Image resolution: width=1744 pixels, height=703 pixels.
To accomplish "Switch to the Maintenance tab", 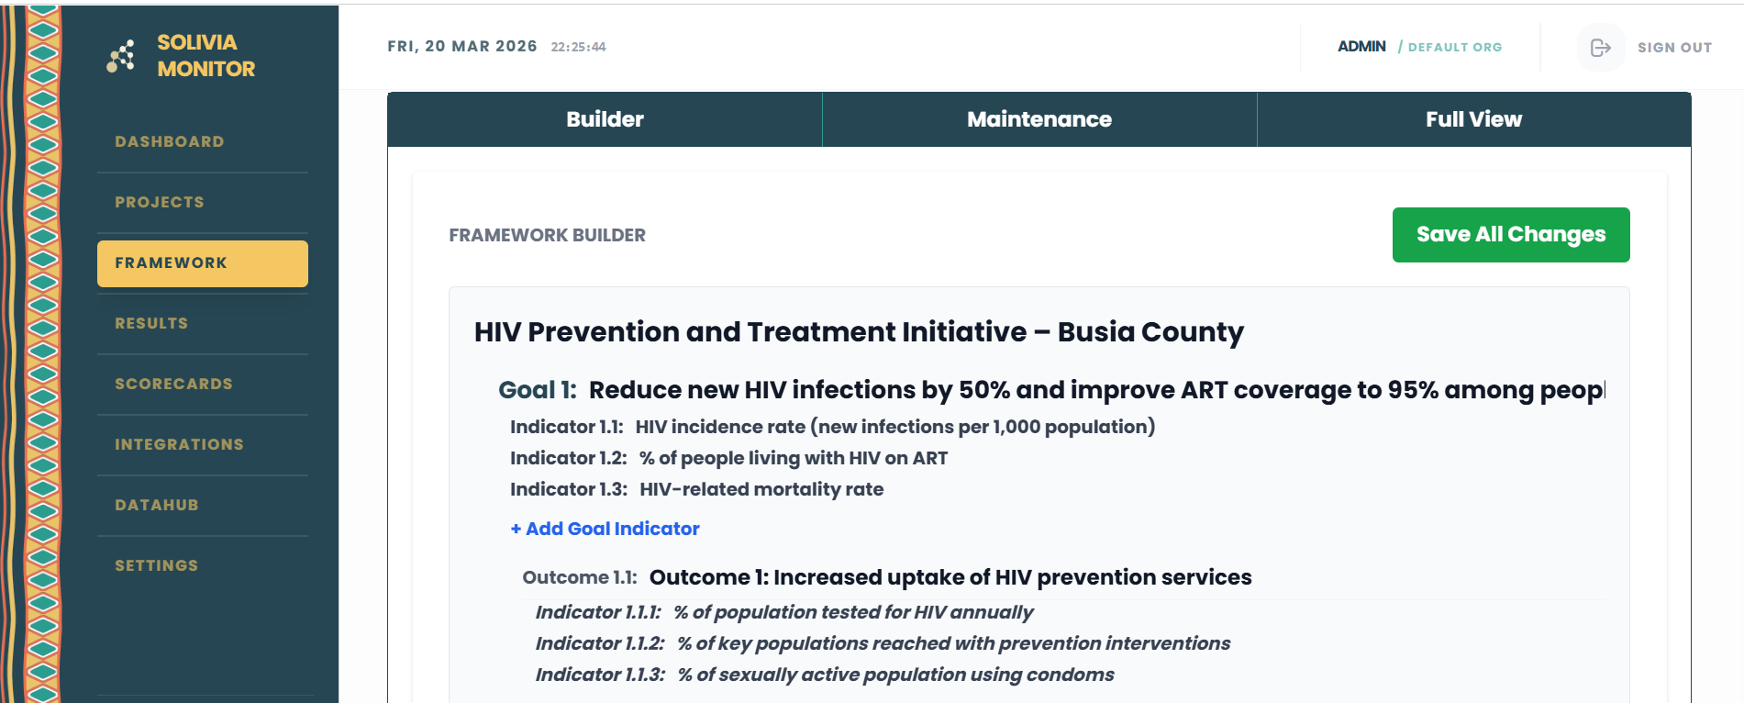I will point(1039,119).
